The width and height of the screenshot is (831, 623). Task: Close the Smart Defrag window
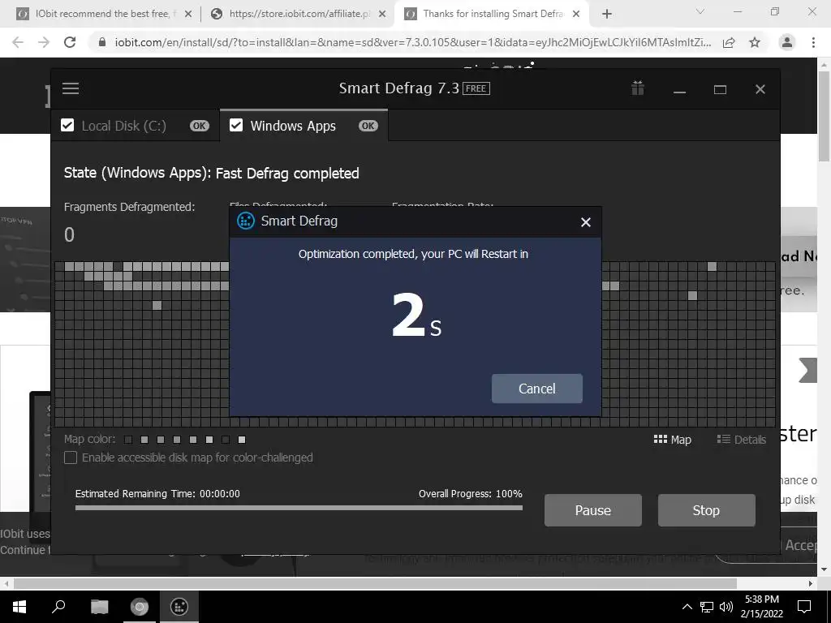(760, 89)
